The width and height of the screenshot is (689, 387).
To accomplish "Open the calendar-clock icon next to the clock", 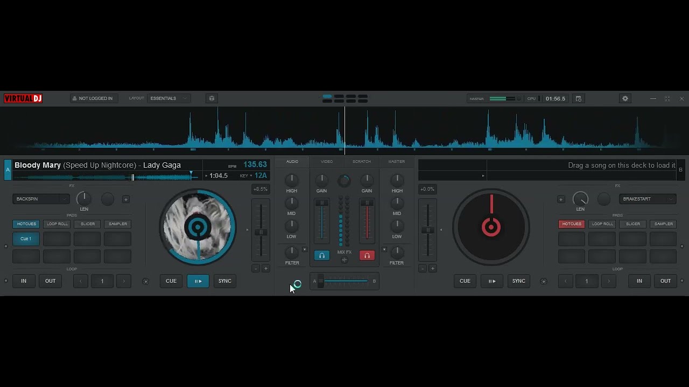I will point(579,99).
